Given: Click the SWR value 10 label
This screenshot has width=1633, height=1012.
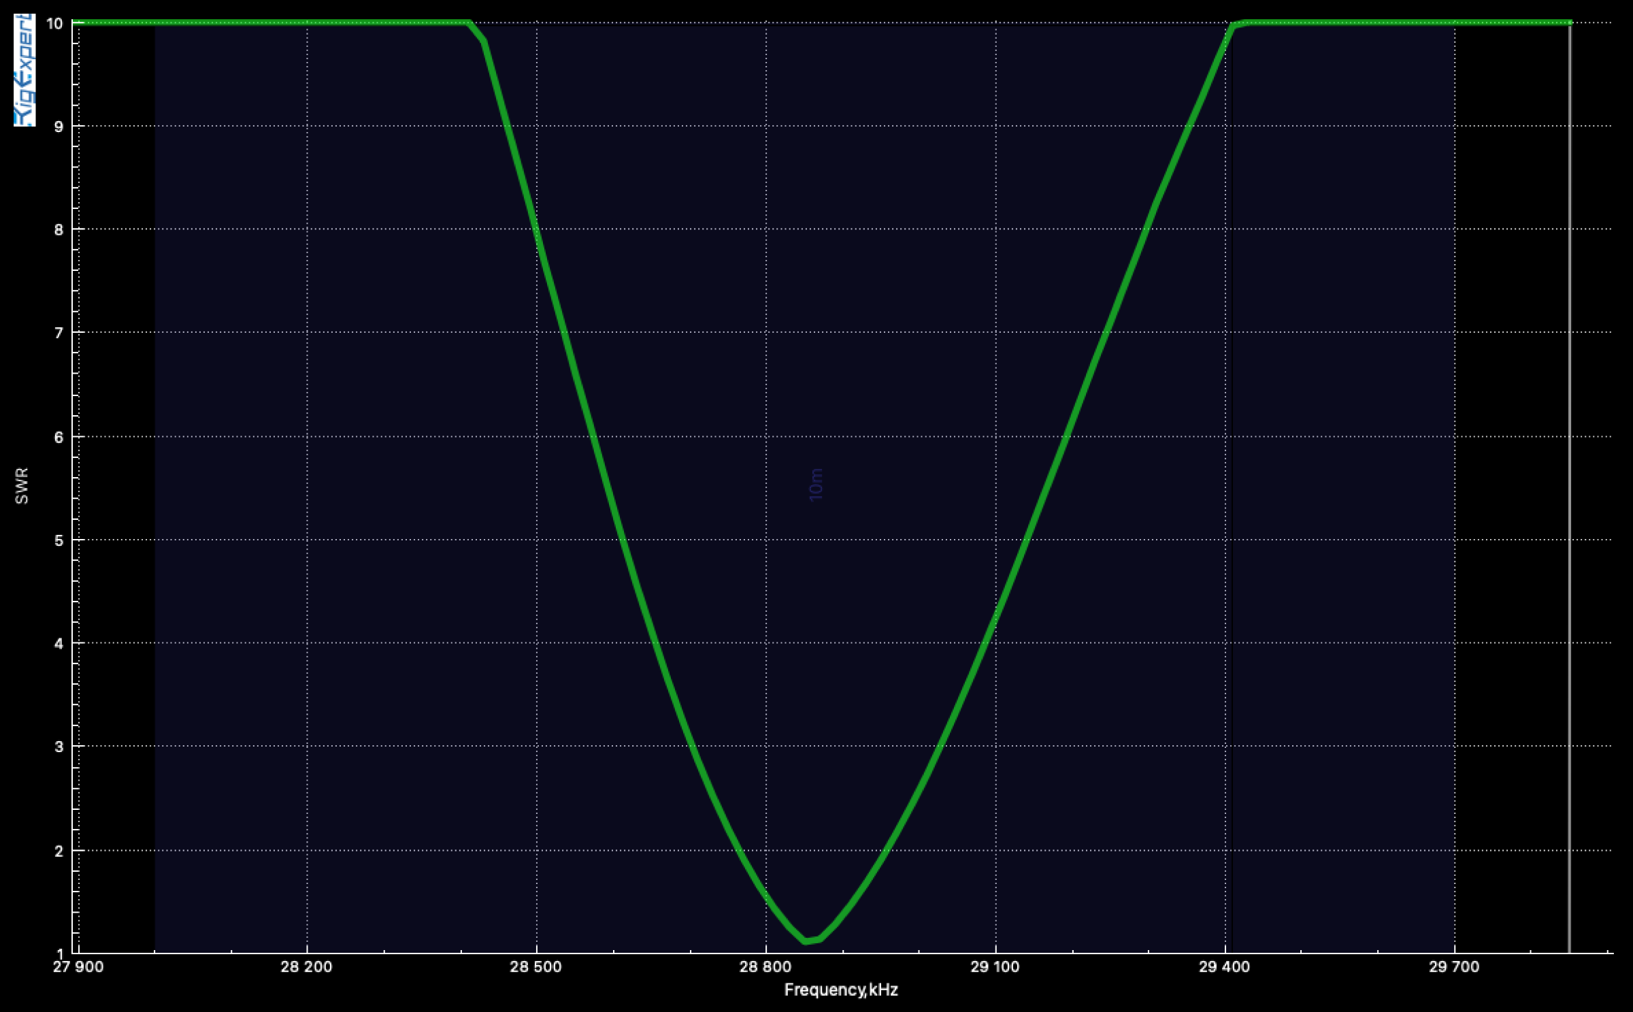Looking at the screenshot, I should [54, 23].
